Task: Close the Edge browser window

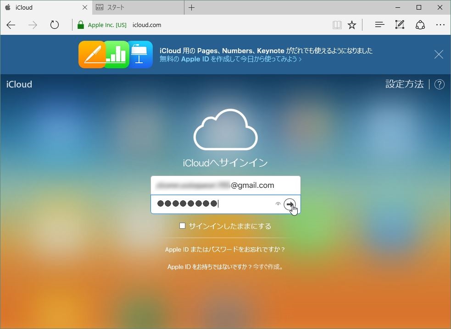Action: pyautogui.click(x=440, y=7)
